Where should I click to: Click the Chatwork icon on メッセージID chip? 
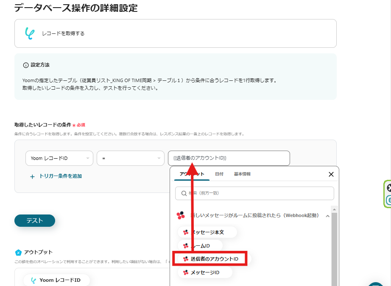(x=185, y=272)
